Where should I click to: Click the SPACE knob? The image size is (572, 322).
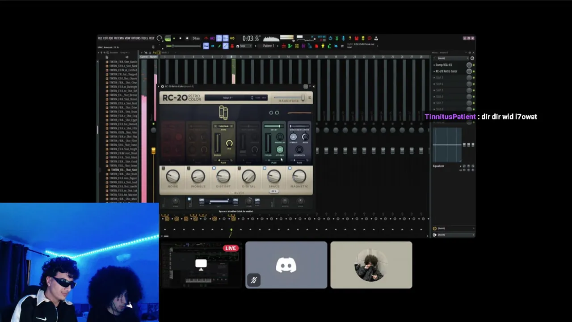click(274, 176)
